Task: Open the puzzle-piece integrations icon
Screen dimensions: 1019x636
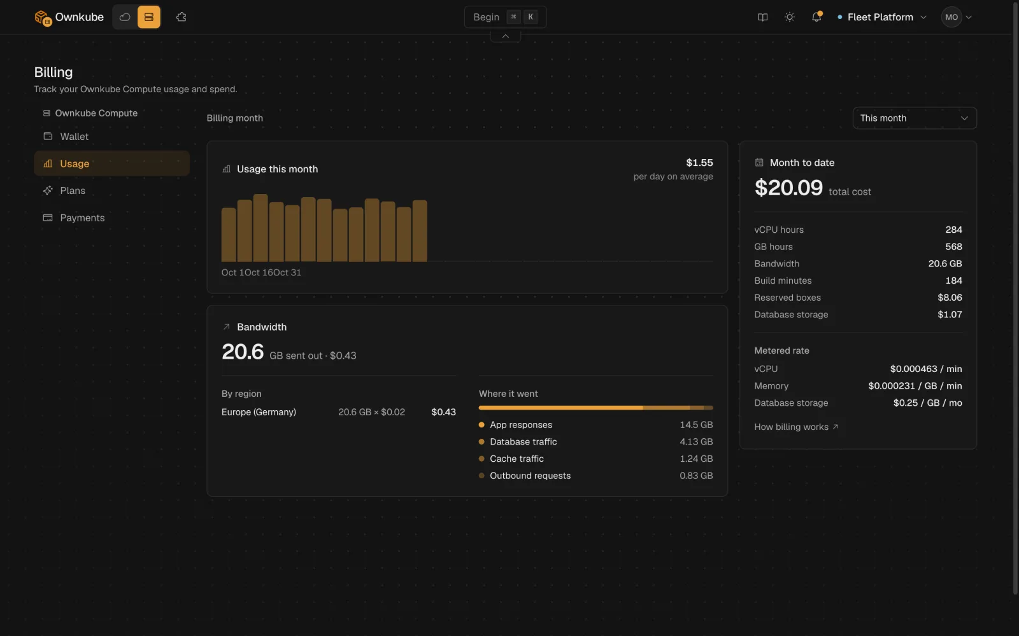Action: 182,17
